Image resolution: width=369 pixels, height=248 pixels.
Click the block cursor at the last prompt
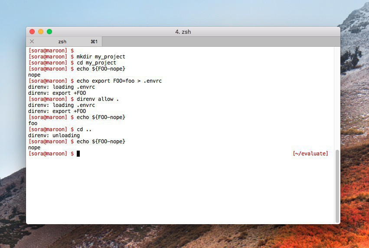[78, 154]
